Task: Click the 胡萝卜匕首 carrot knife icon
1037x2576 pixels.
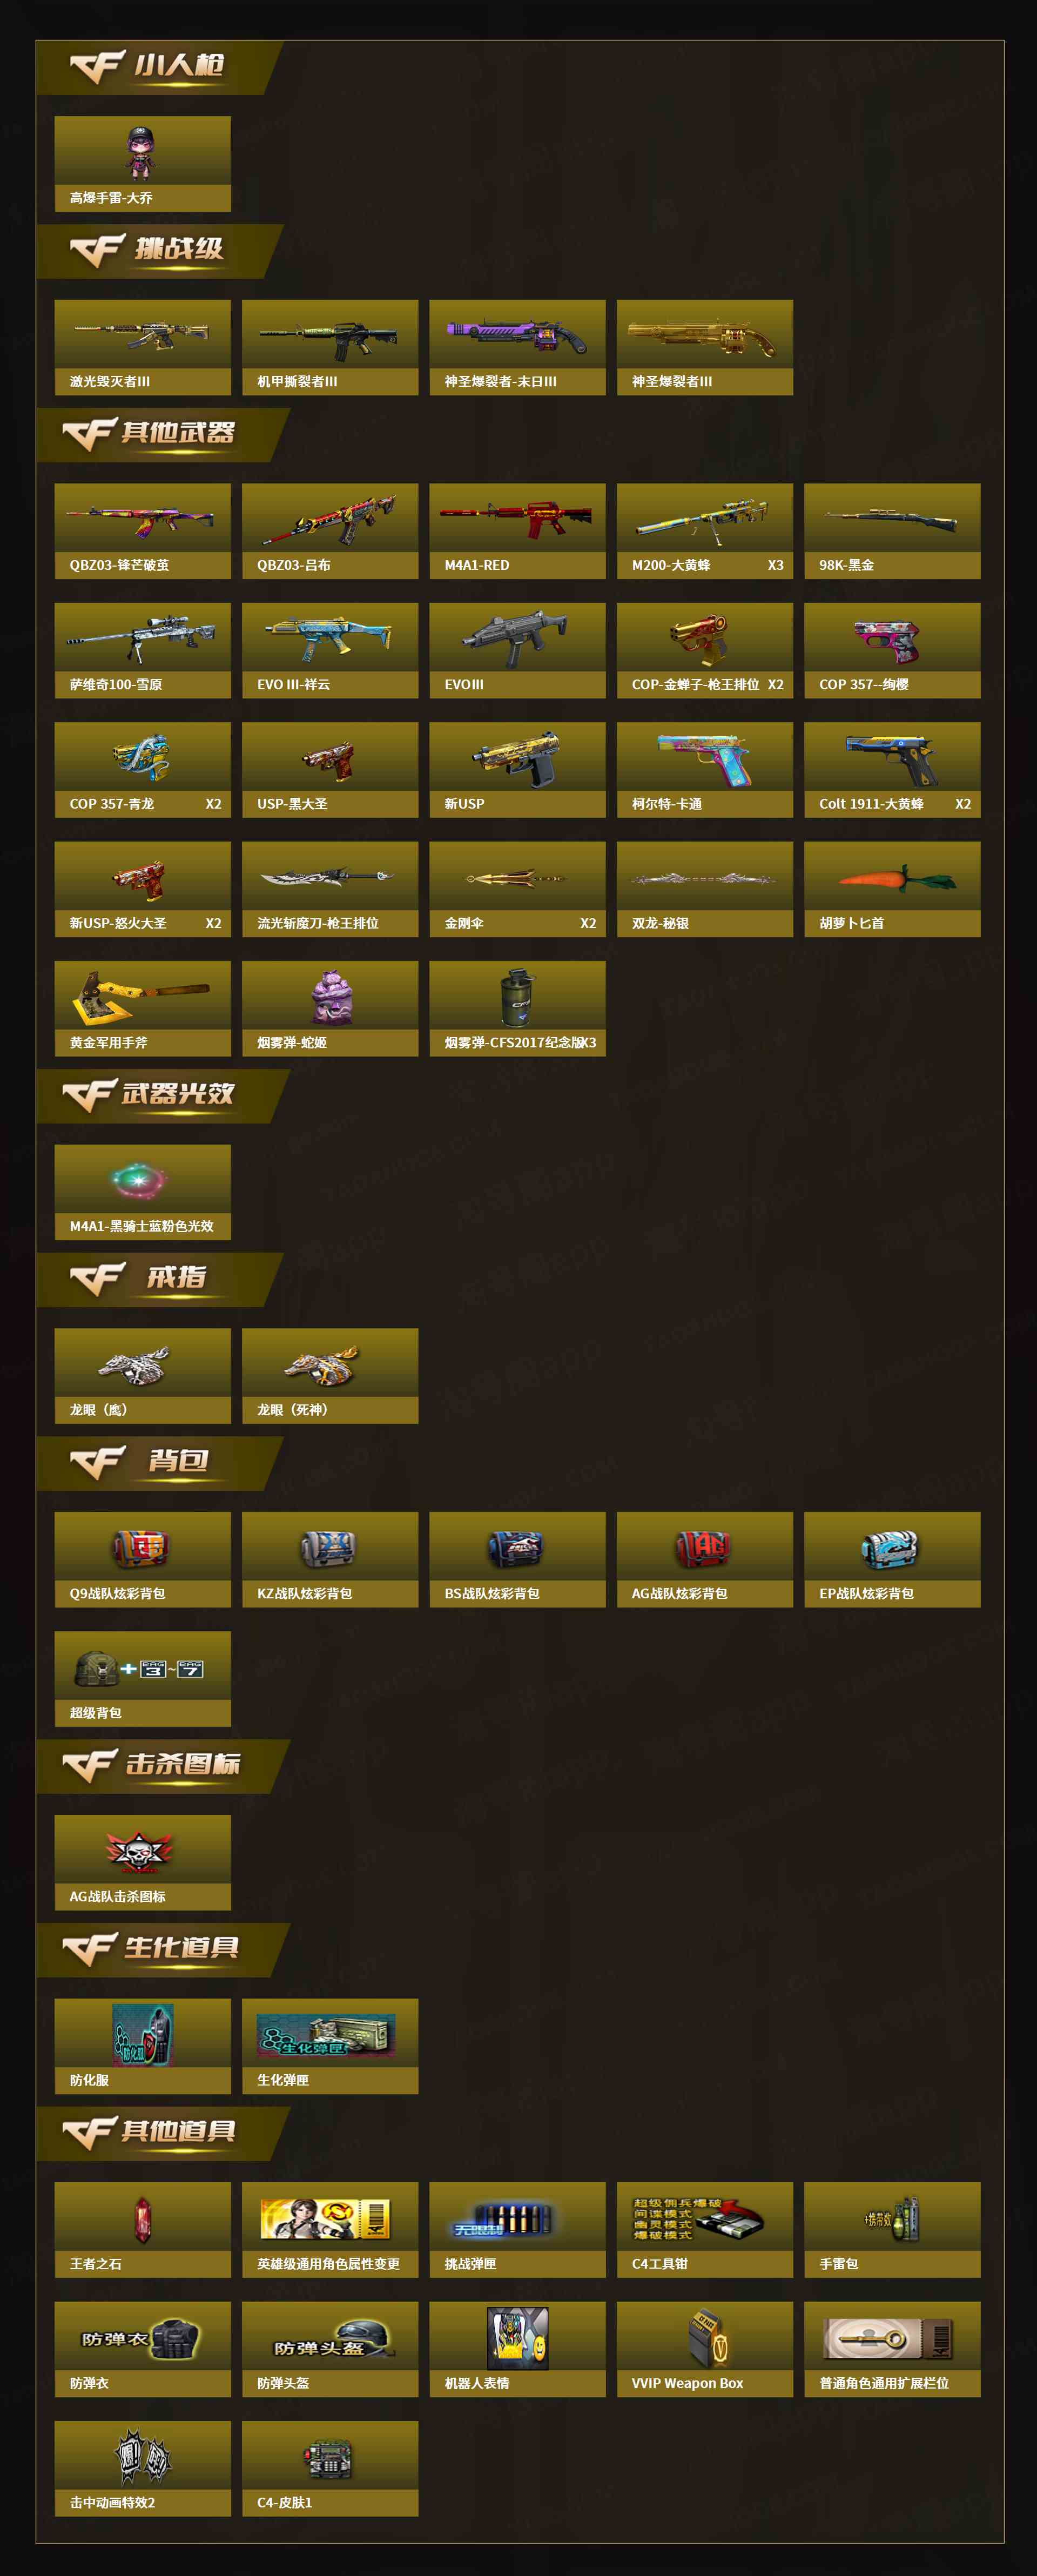Action: click(x=892, y=879)
